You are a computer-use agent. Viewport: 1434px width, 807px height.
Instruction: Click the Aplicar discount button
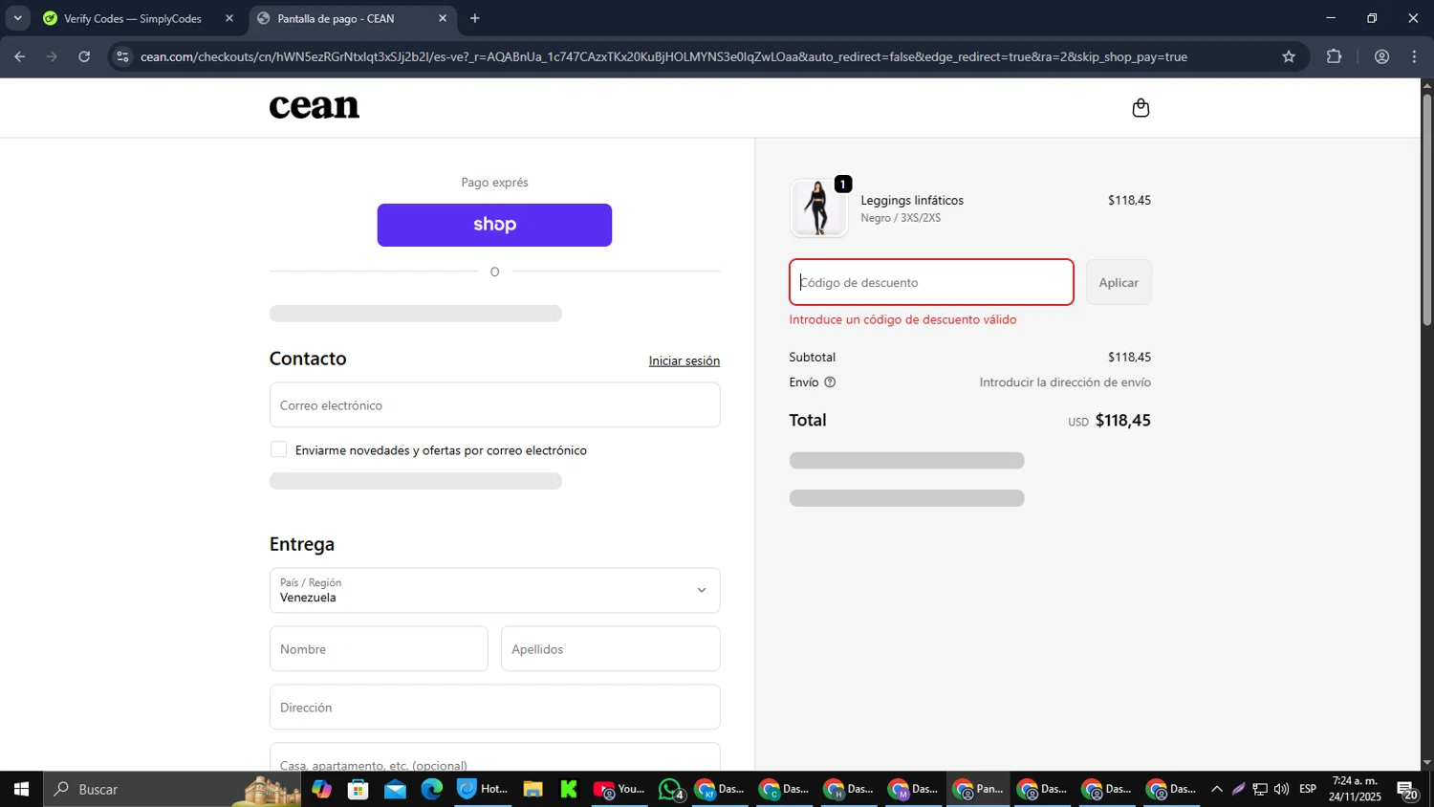pos(1119,282)
